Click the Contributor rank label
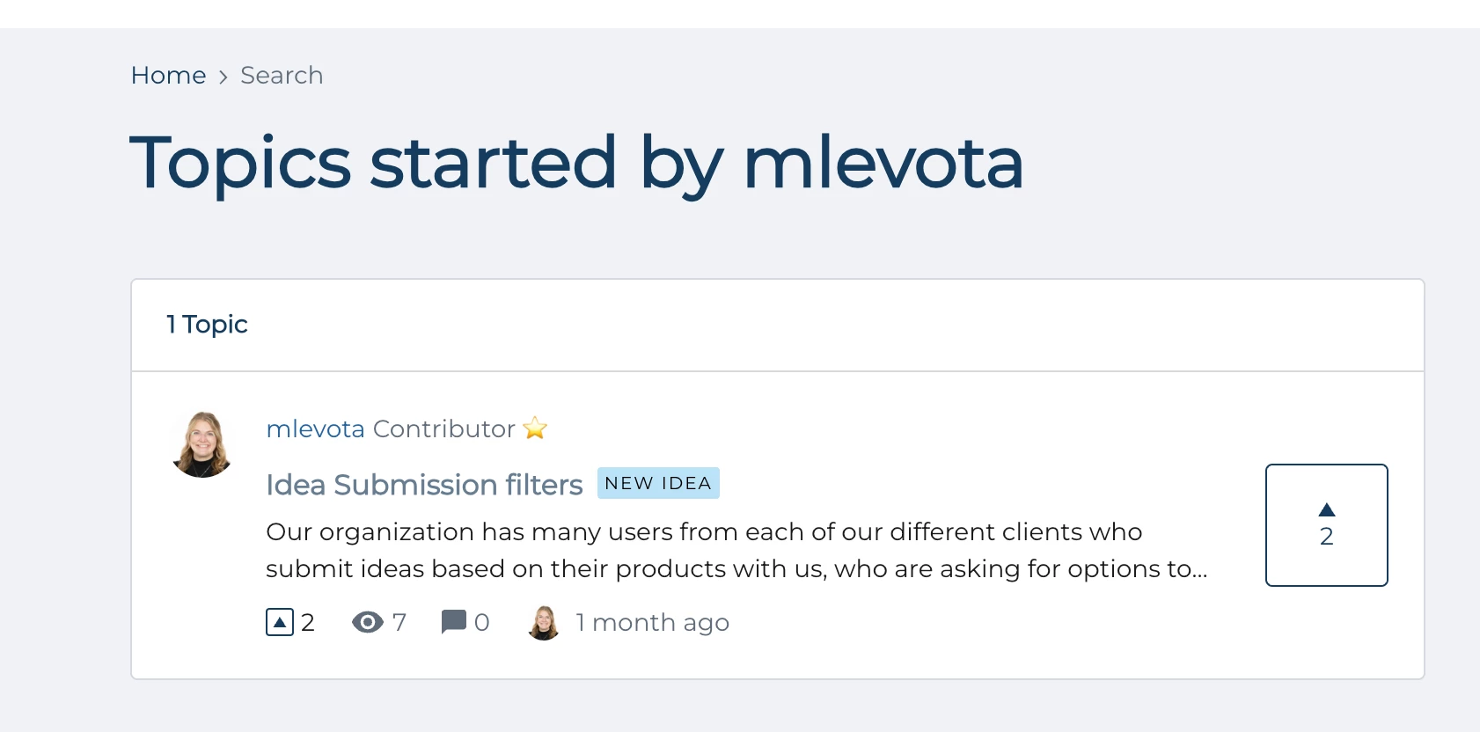1480x732 pixels. click(x=443, y=428)
